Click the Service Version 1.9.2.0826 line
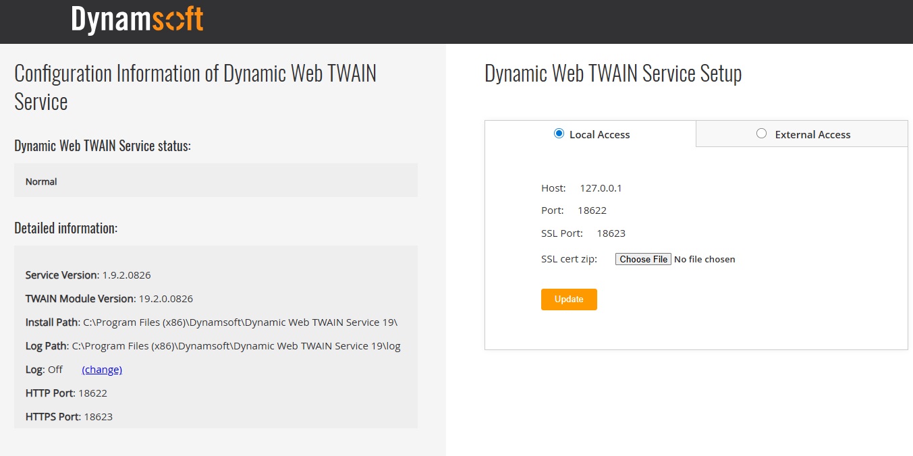The image size is (913, 456). 88,275
